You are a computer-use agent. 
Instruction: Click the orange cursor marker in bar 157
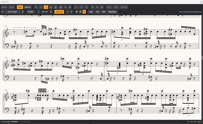pos(70,48)
